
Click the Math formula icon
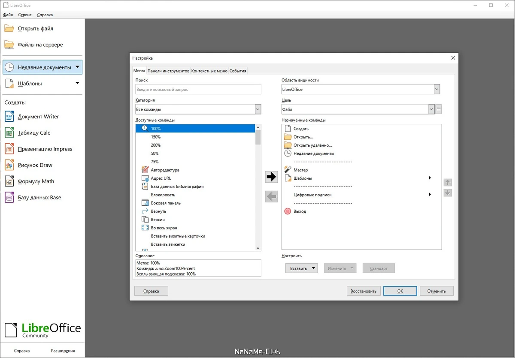[x=9, y=181]
